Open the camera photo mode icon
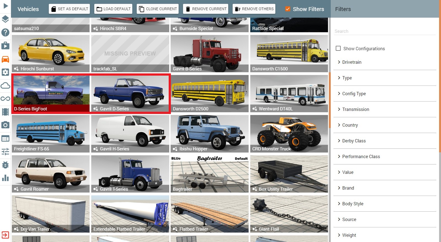The width and height of the screenshot is (441, 242). pos(6,125)
